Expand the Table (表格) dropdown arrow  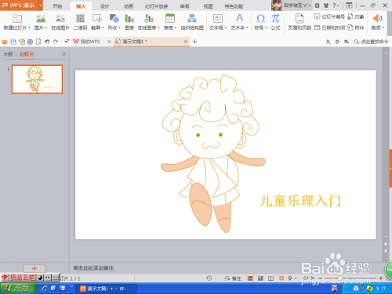tap(176, 27)
